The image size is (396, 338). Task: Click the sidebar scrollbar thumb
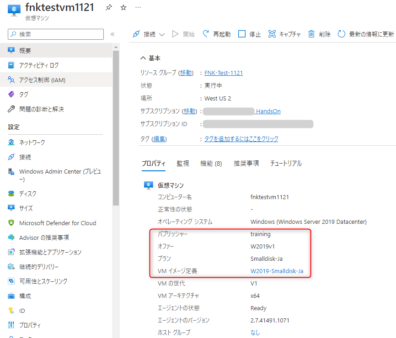(116, 128)
